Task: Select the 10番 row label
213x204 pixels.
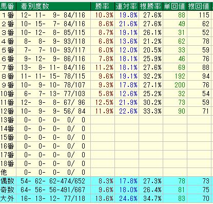Action: point(8,94)
